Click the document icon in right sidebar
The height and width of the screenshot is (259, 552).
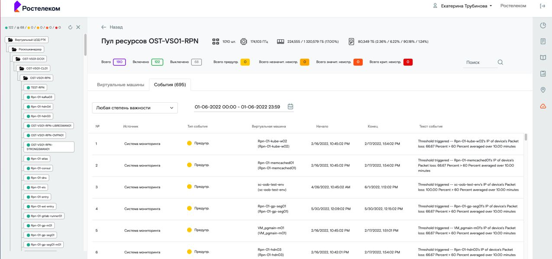[543, 41]
